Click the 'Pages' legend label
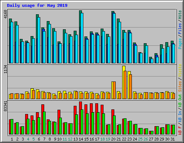 click(180, 44)
